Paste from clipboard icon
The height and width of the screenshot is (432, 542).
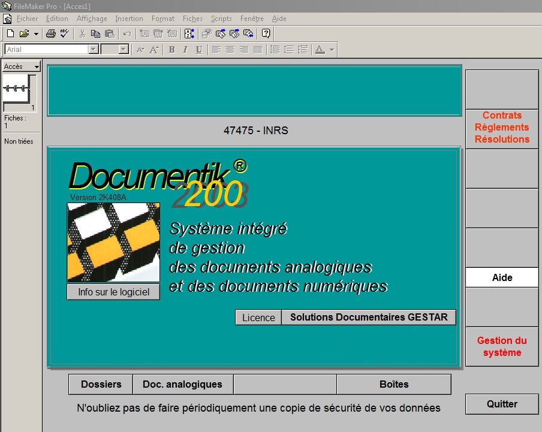click(110, 34)
